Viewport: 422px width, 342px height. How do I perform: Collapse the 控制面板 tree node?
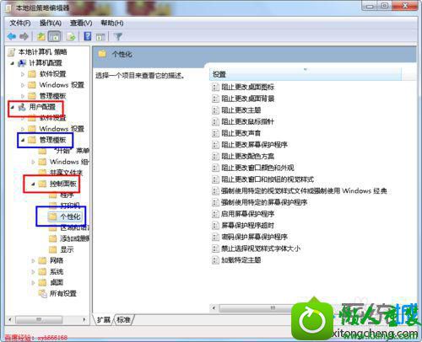tap(33, 184)
